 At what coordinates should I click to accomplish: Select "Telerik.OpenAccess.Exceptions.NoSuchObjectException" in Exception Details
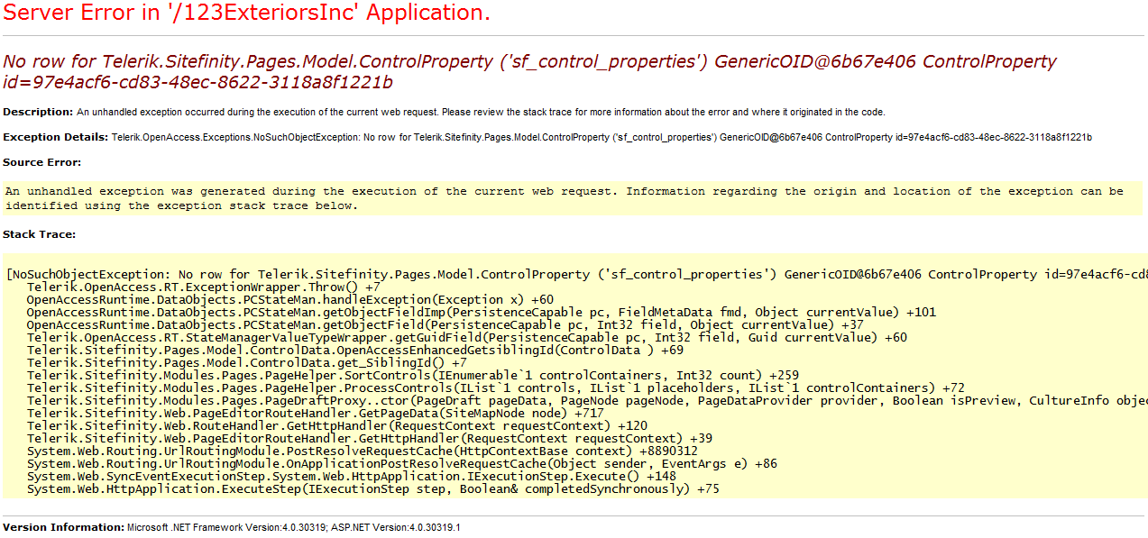(235, 137)
